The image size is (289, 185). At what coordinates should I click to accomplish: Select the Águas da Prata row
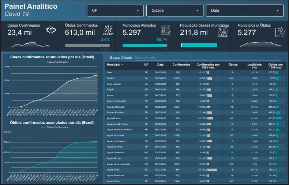pyautogui.click(x=196, y=147)
